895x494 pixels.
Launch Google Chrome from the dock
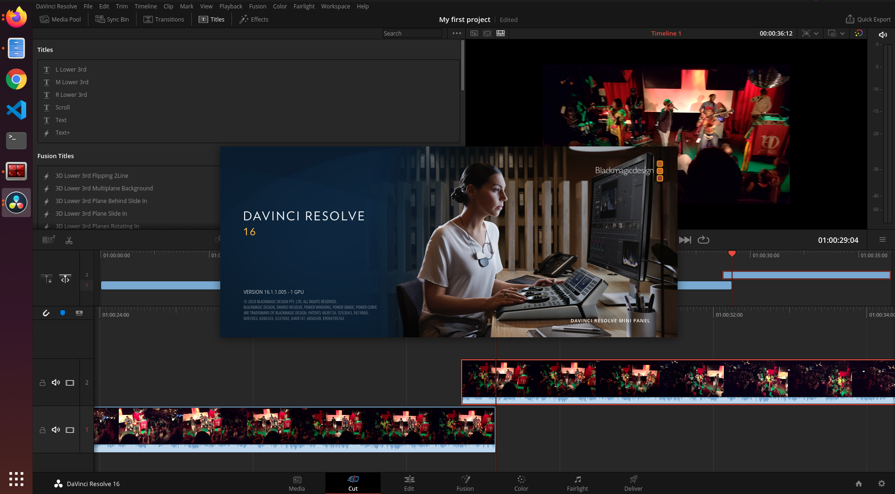(16, 79)
